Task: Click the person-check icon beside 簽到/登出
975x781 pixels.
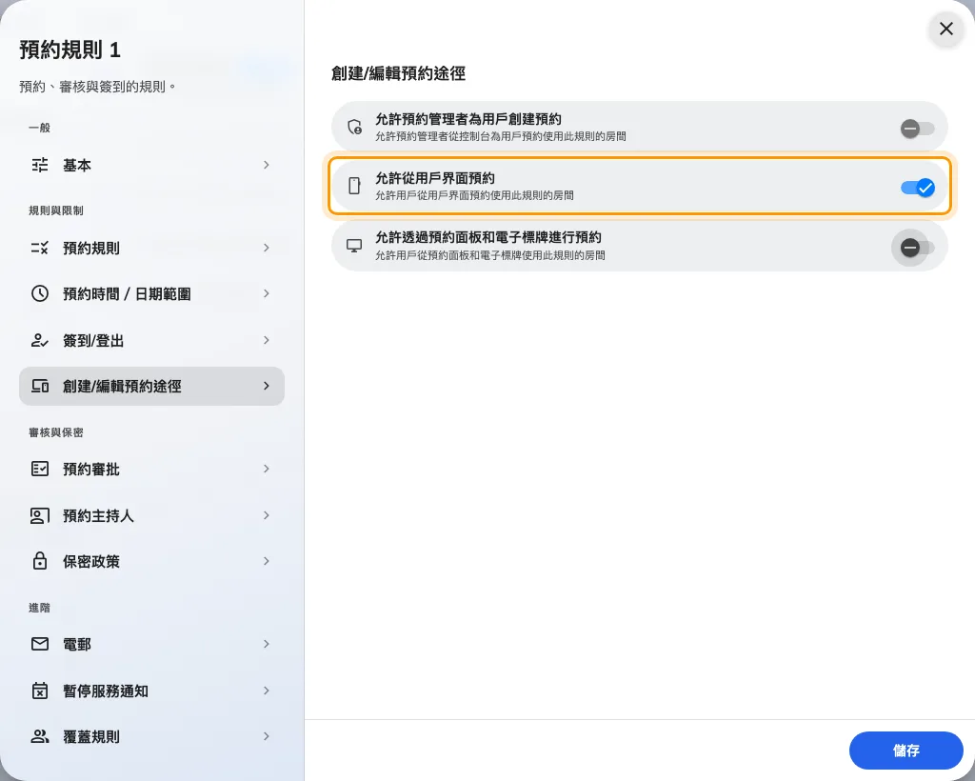Action: tap(40, 340)
